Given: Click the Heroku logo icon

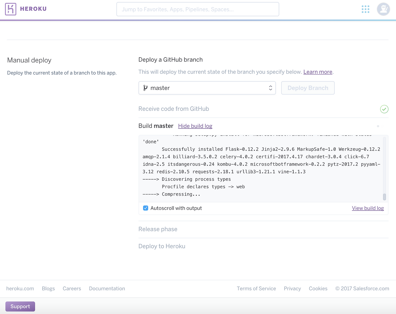Looking at the screenshot, I should [x=11, y=9].
